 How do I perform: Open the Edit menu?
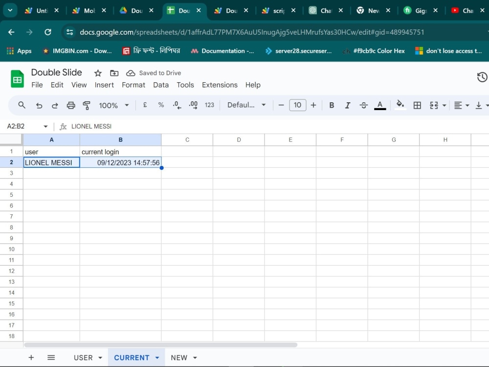pos(57,85)
